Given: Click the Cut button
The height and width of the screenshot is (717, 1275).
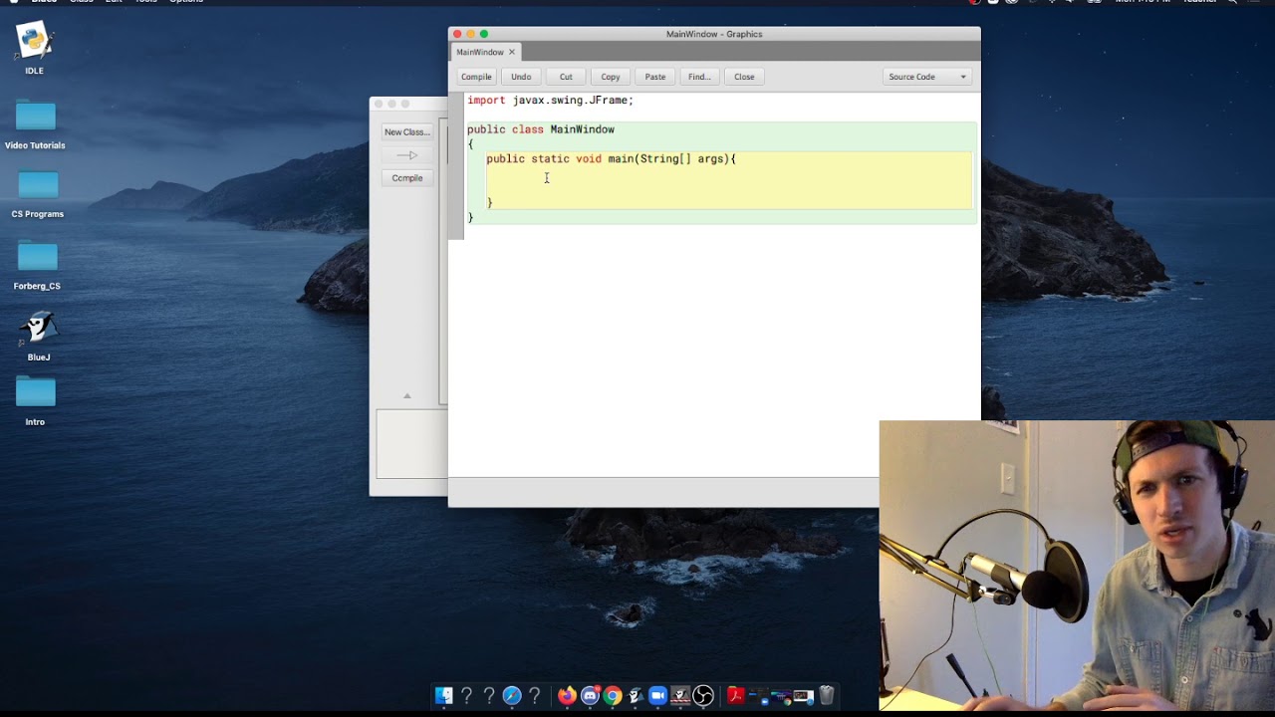Looking at the screenshot, I should tap(566, 77).
